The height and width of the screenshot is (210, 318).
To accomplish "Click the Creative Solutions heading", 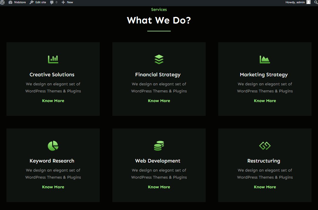I will click(52, 74).
